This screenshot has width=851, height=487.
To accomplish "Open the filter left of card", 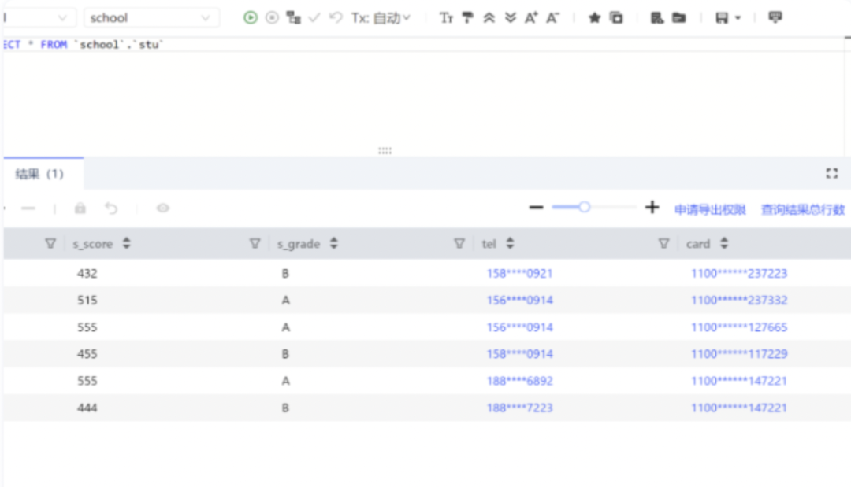I will coord(663,243).
